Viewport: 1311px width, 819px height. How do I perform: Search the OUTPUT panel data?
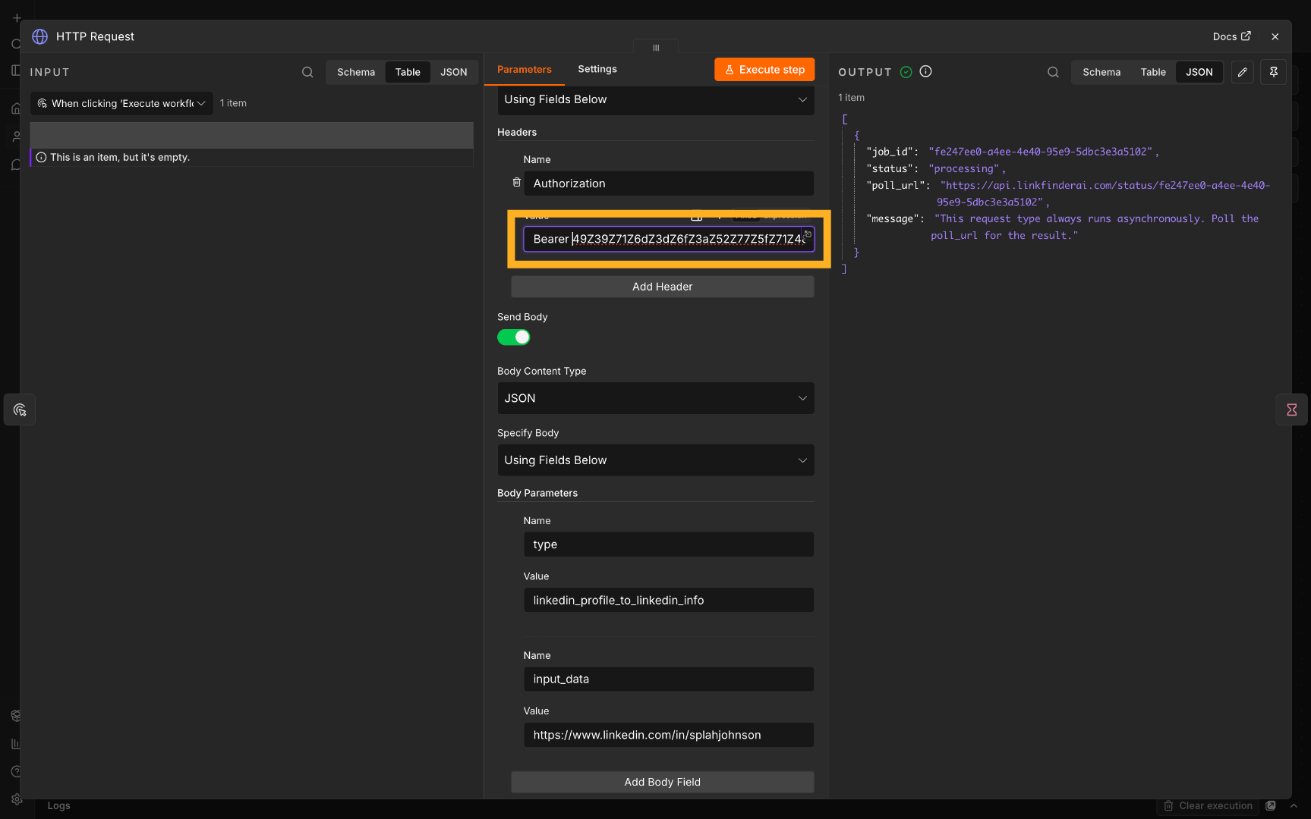[x=1053, y=72]
